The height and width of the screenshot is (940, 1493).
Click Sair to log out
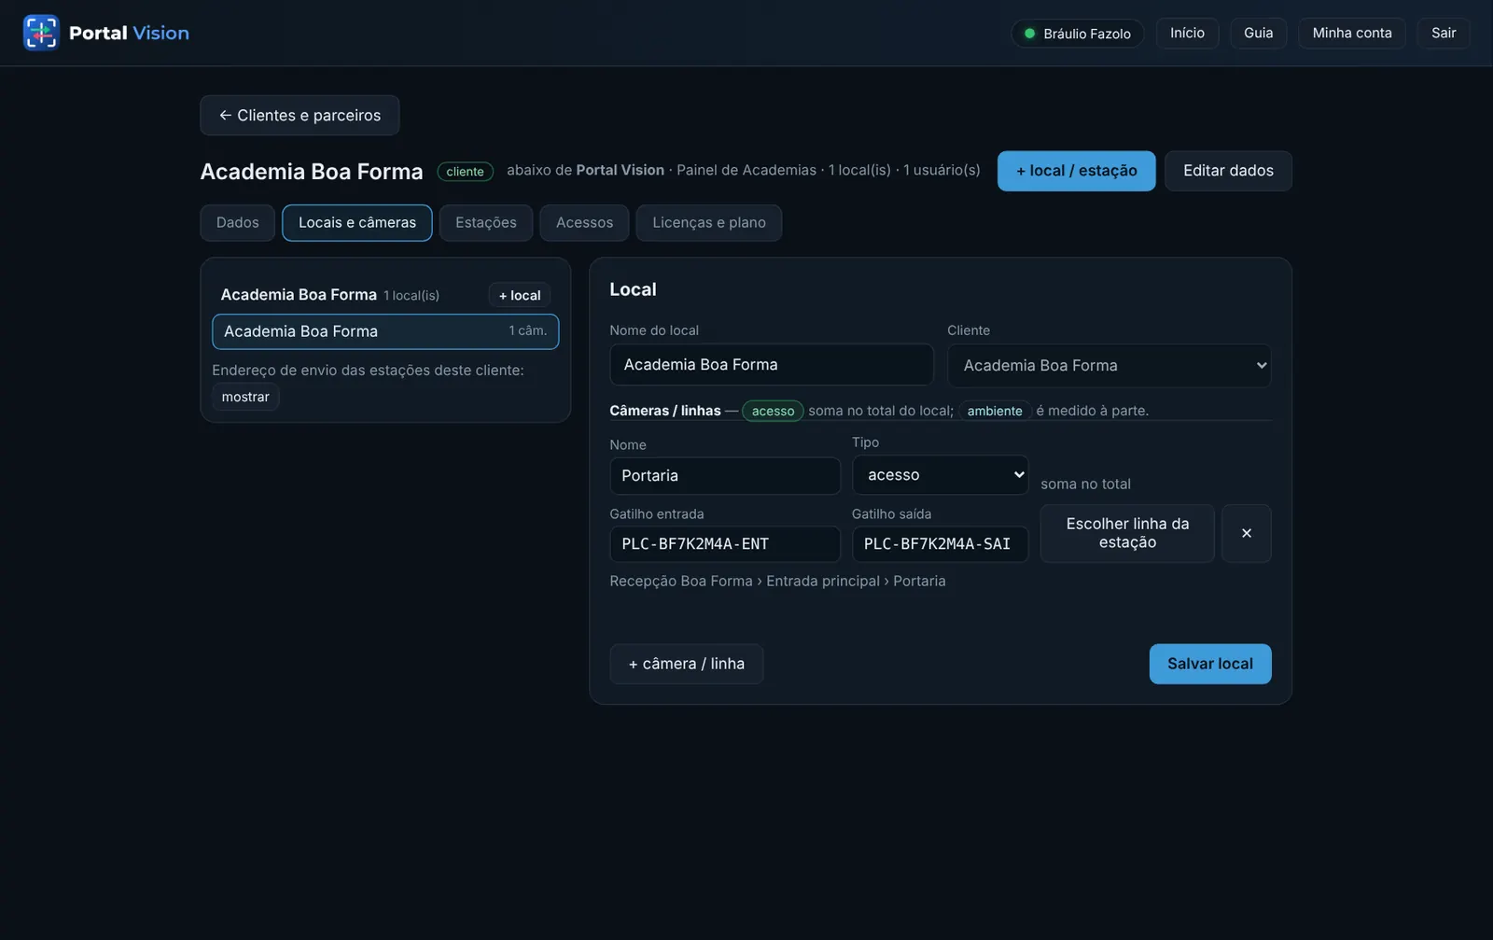pos(1444,33)
